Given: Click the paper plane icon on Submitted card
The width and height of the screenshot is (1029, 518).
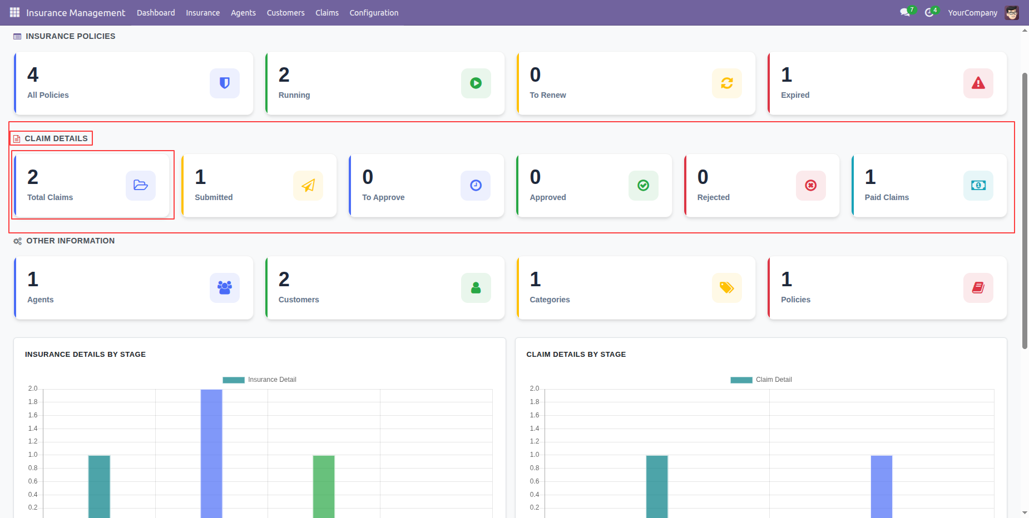Looking at the screenshot, I should pos(308,186).
